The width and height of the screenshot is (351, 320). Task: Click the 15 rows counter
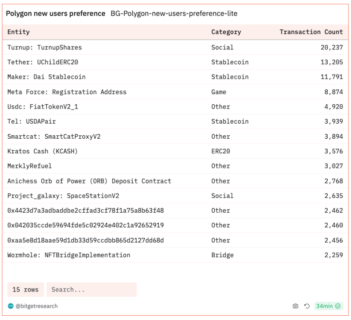(x=25, y=289)
